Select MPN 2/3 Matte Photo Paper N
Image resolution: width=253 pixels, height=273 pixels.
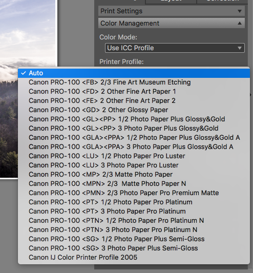click(134, 184)
